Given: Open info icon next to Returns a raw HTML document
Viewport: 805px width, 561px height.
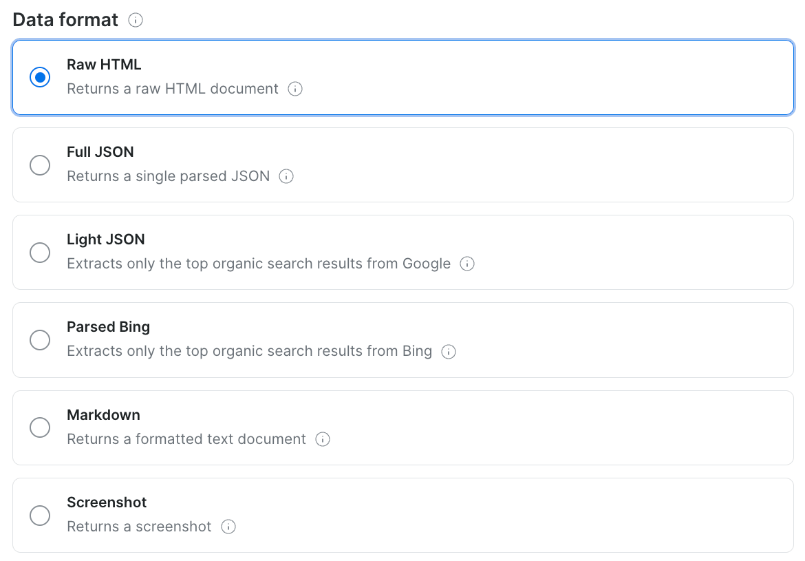Looking at the screenshot, I should click(295, 89).
